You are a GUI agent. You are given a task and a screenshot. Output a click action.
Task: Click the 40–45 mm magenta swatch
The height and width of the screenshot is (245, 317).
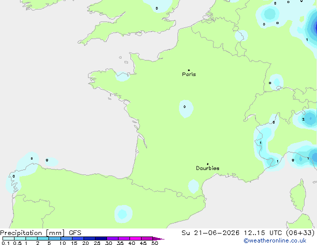point(135,238)
